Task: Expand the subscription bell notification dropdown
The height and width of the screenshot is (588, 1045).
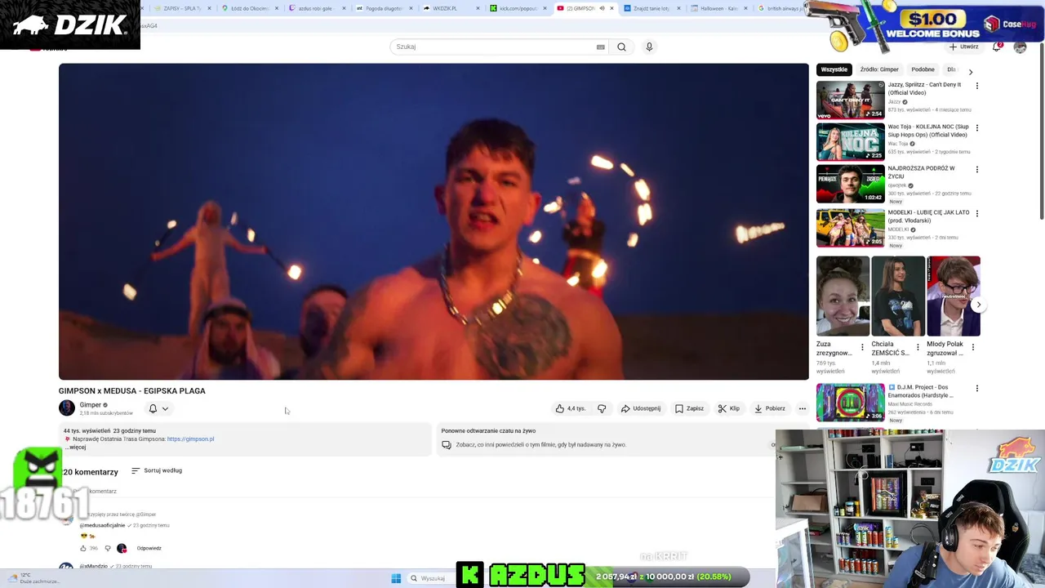Action: 158,408
